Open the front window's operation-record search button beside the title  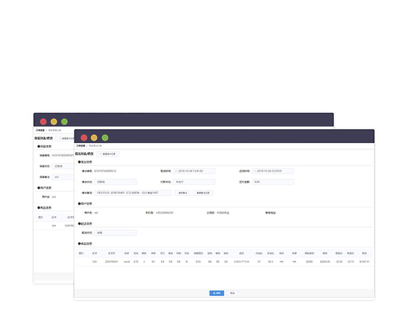tap(107, 154)
